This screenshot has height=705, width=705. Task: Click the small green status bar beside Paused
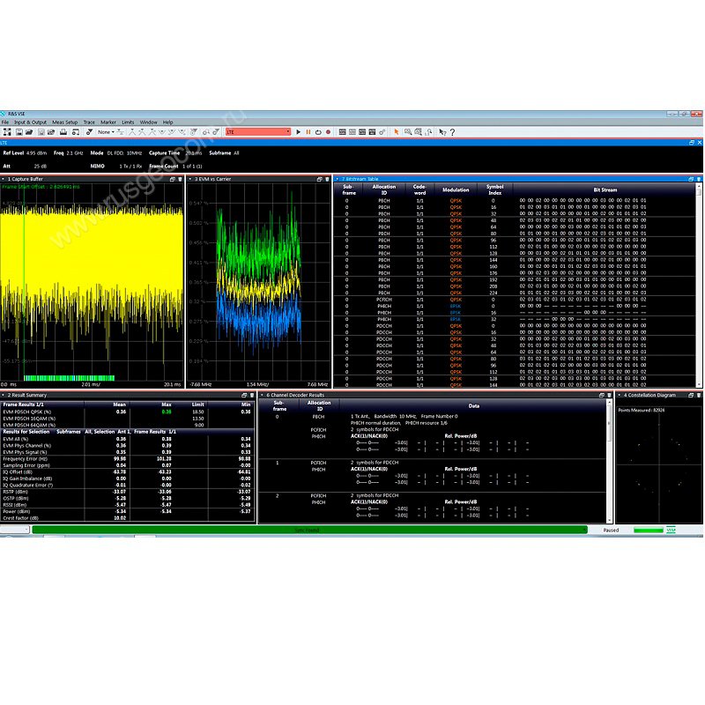(649, 531)
